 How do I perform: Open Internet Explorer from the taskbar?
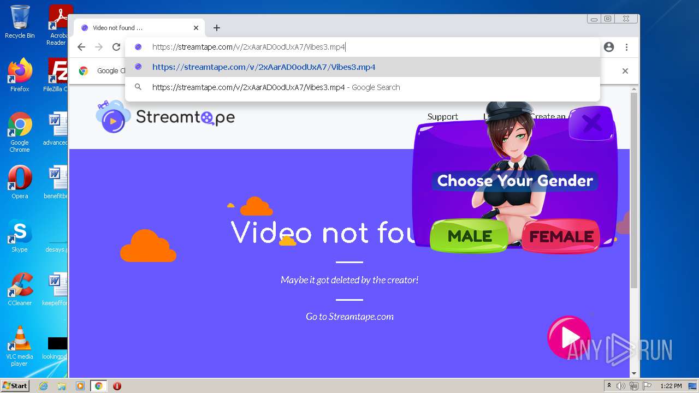coord(44,386)
